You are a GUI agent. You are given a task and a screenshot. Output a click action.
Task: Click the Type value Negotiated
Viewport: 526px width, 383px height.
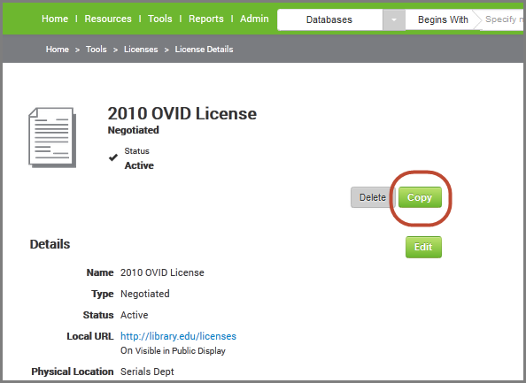pos(145,294)
